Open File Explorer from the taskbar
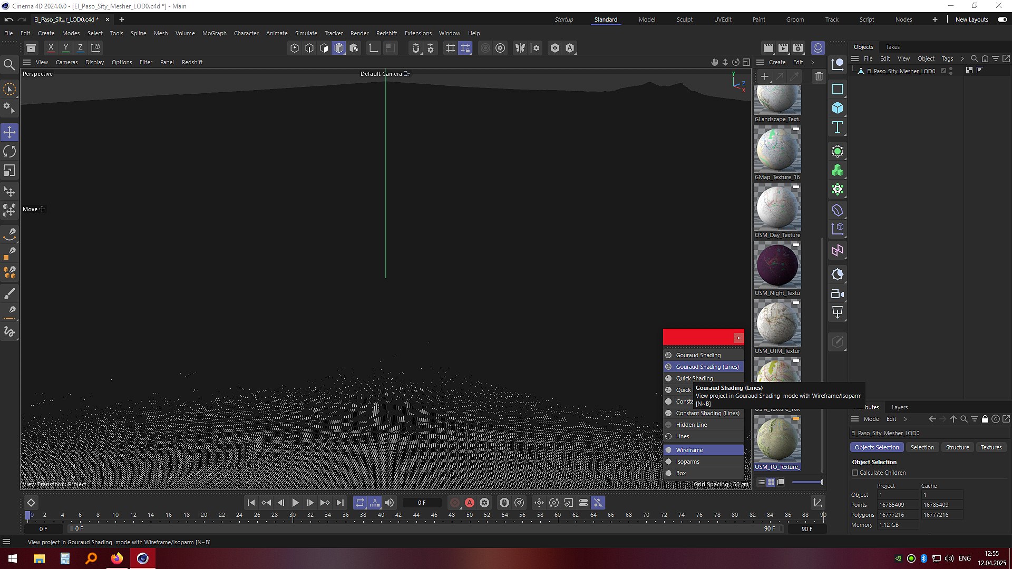Image resolution: width=1012 pixels, height=569 pixels. pos(39,558)
